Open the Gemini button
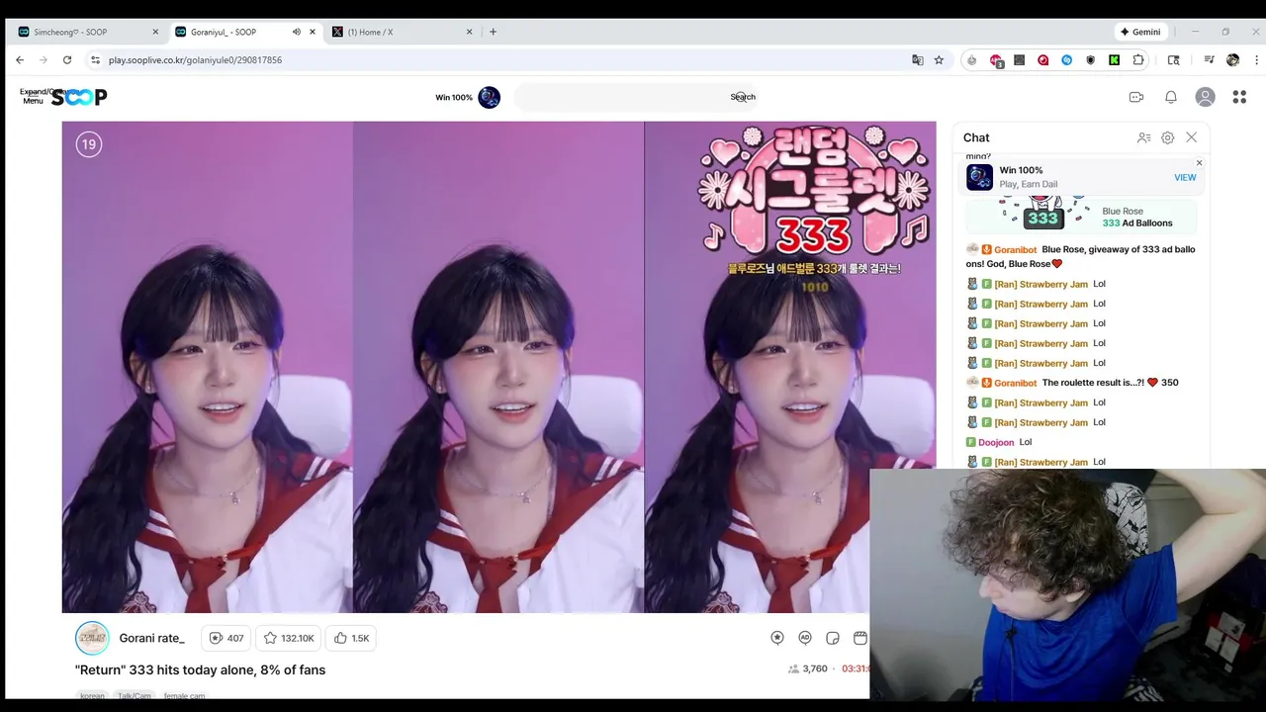The height and width of the screenshot is (712, 1266). pyautogui.click(x=1140, y=32)
